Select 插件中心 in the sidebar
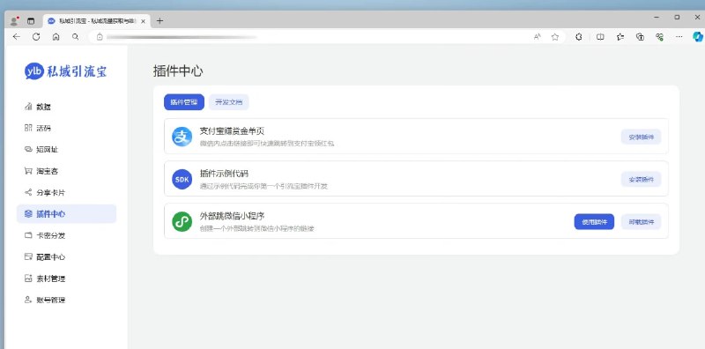Image resolution: width=705 pixels, height=349 pixels. (x=67, y=214)
